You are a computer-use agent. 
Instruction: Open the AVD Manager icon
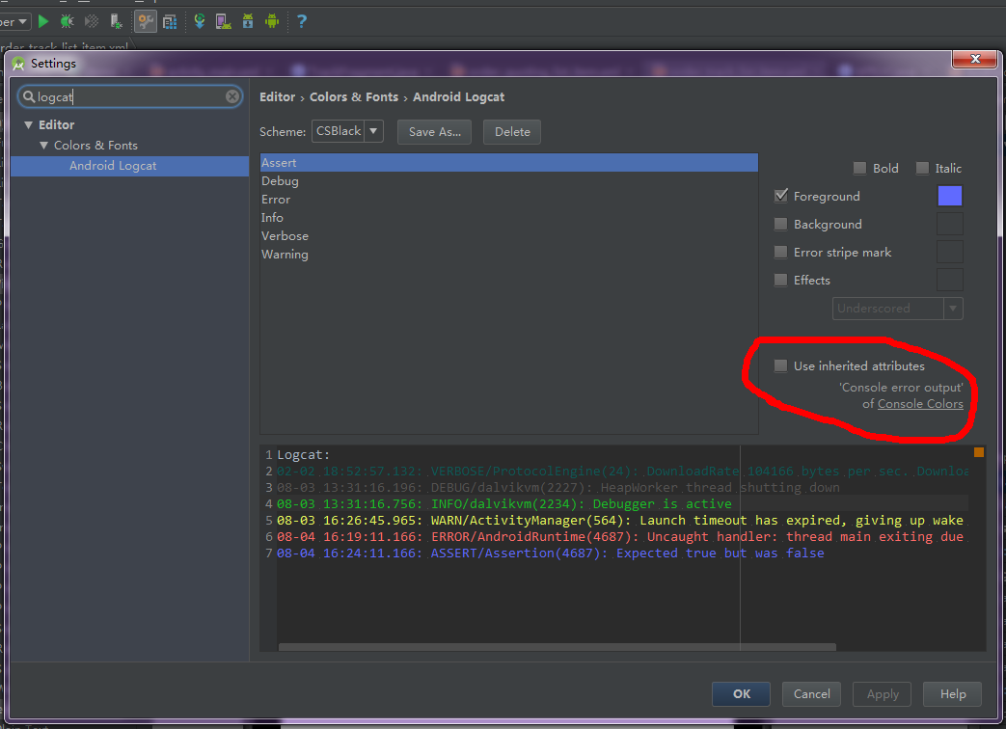(x=223, y=20)
